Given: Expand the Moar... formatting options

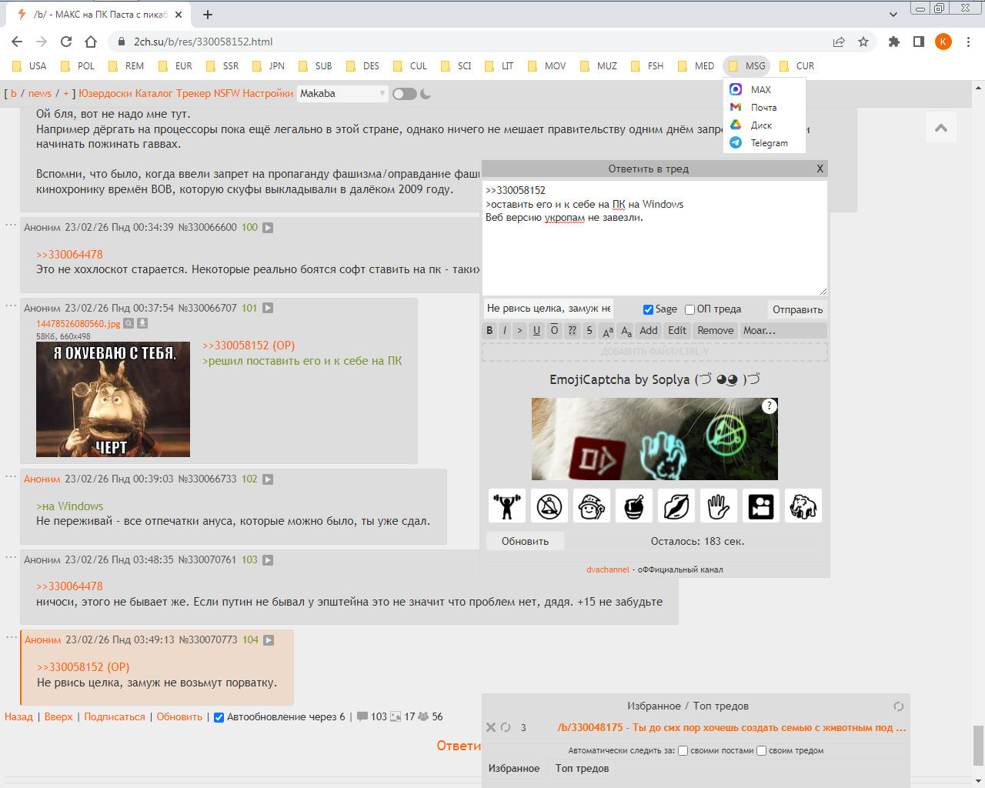Looking at the screenshot, I should (783, 331).
